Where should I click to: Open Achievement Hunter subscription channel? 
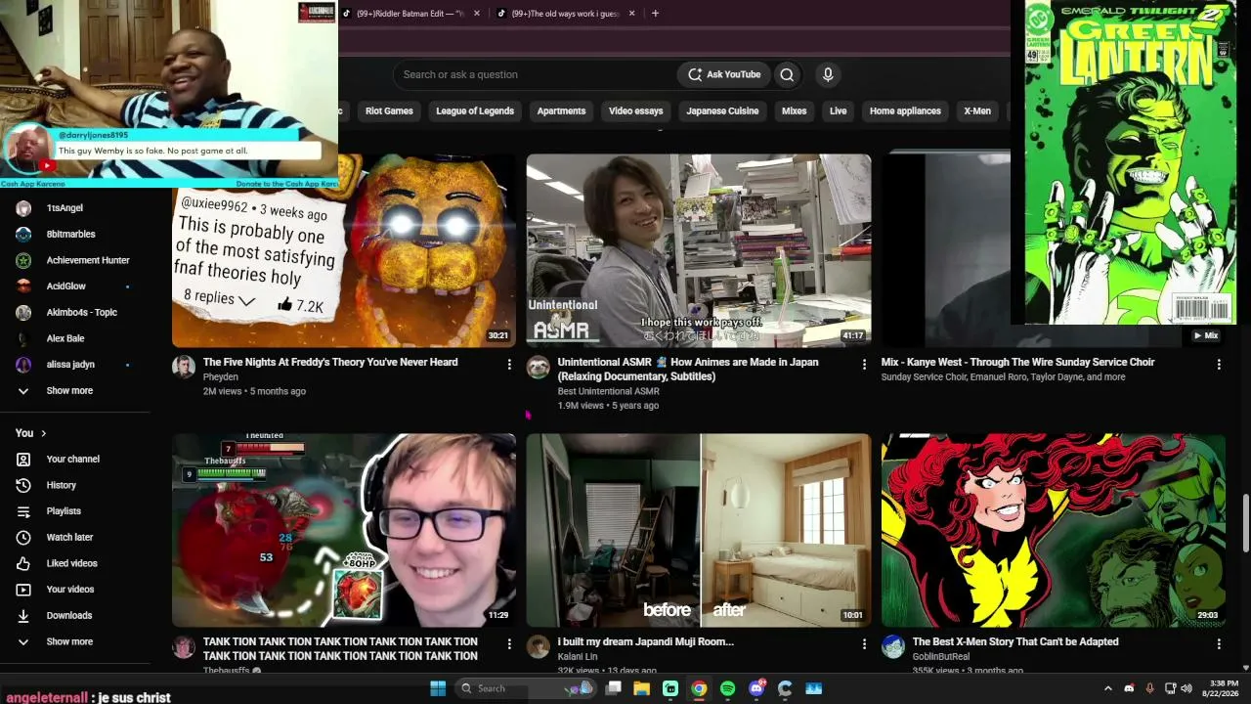(88, 260)
